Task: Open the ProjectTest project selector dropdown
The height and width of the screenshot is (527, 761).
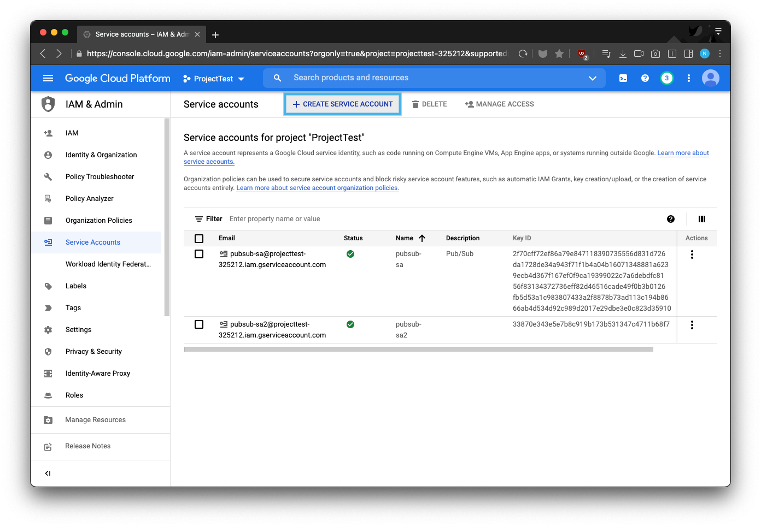Action: pyautogui.click(x=214, y=79)
